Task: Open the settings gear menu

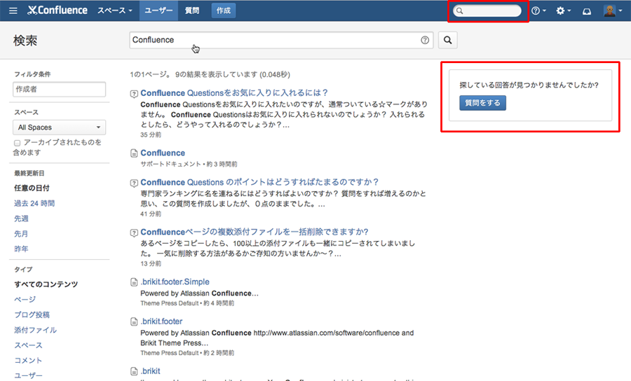Action: [x=563, y=11]
